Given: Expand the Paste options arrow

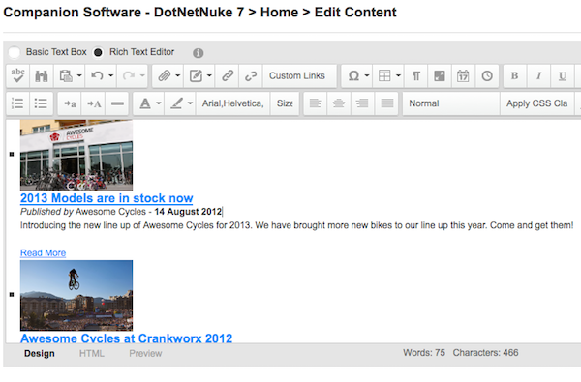Looking at the screenshot, I should [x=79, y=75].
